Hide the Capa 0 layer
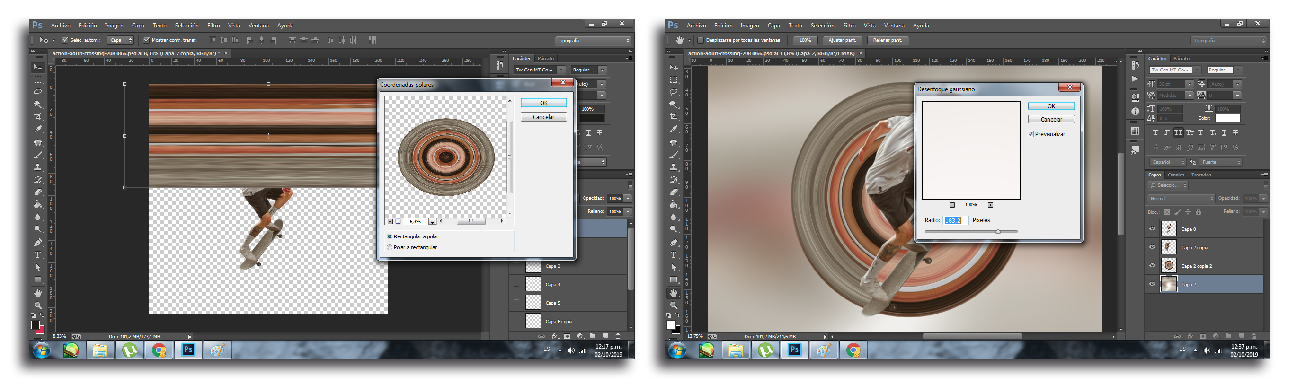The width and height of the screenshot is (1297, 384). [x=1152, y=229]
